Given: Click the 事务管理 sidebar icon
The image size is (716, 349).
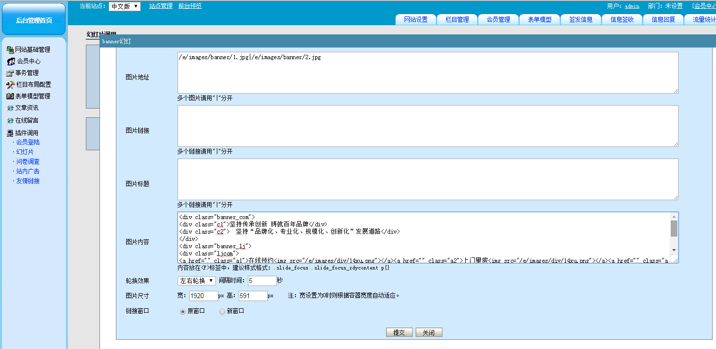Looking at the screenshot, I should click(10, 73).
